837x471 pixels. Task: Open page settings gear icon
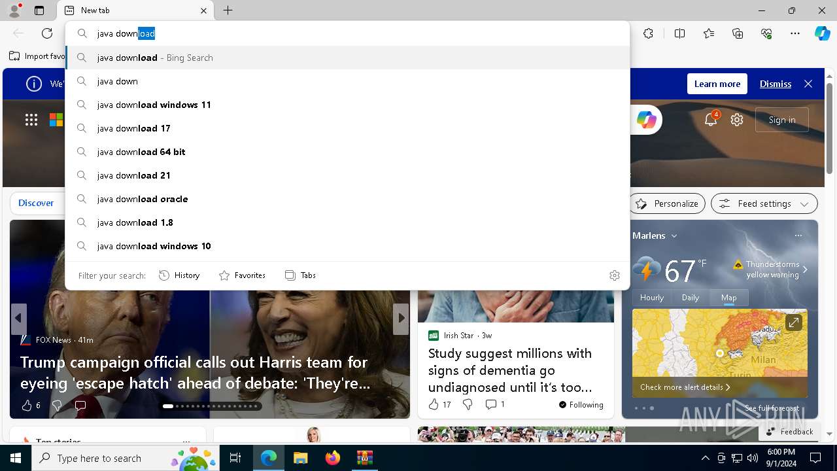737,120
